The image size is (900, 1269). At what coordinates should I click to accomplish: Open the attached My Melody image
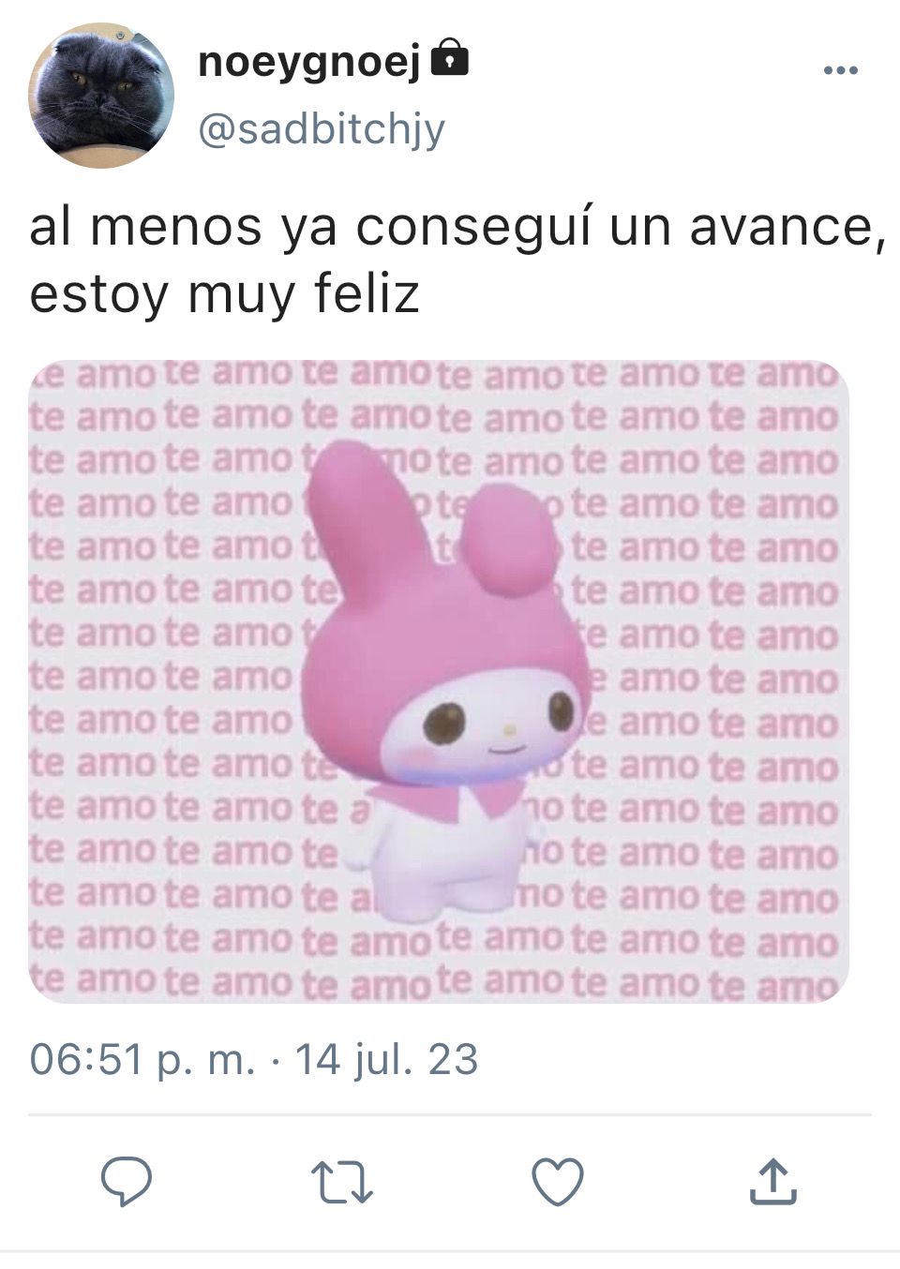point(439,681)
